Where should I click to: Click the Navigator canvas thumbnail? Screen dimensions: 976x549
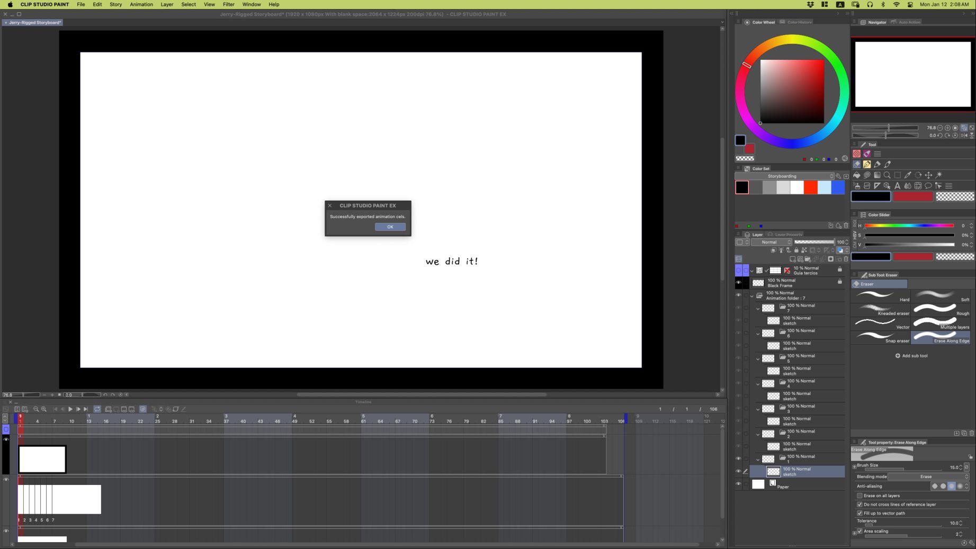(x=913, y=75)
